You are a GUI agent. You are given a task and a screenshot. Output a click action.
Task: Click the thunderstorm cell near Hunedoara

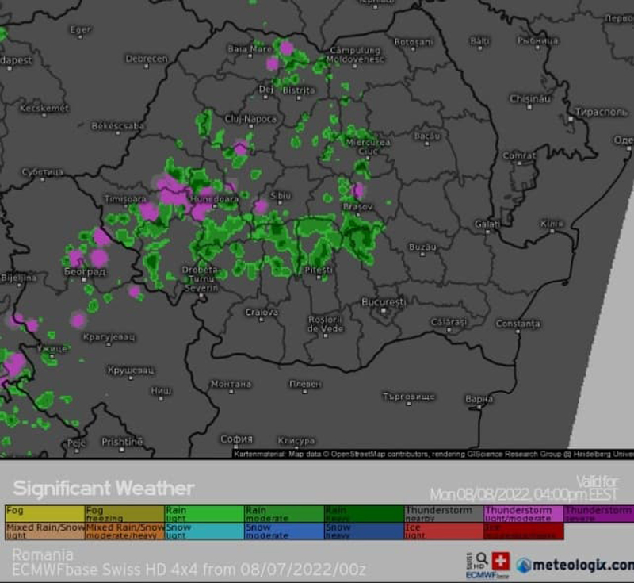(x=200, y=211)
